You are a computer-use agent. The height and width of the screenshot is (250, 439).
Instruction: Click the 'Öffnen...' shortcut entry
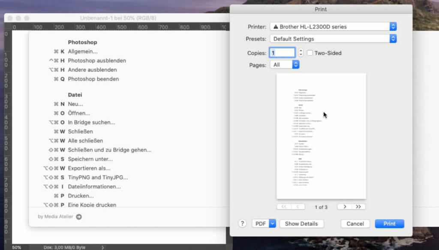[79, 113]
